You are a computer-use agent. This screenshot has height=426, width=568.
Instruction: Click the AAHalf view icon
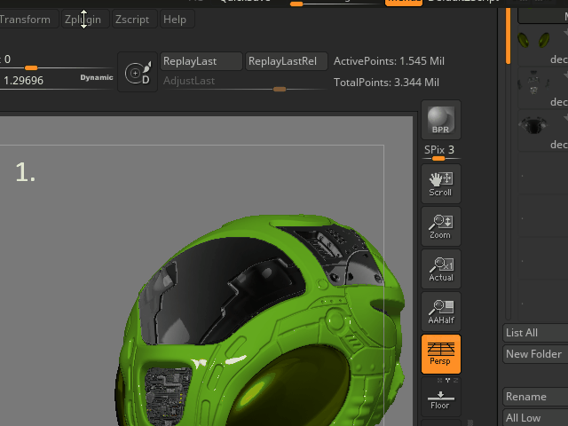(440, 312)
